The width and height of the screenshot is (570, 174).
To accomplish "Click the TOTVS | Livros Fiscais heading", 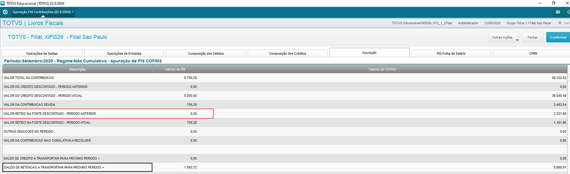I will [x=33, y=23].
